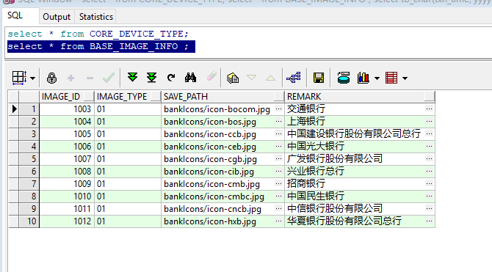Viewport: 492px width, 272px height.
Task: Sort by REMARK column header
Action: 360,96
